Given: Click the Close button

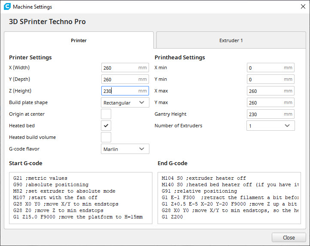Looking at the screenshot, I should click(289, 237).
